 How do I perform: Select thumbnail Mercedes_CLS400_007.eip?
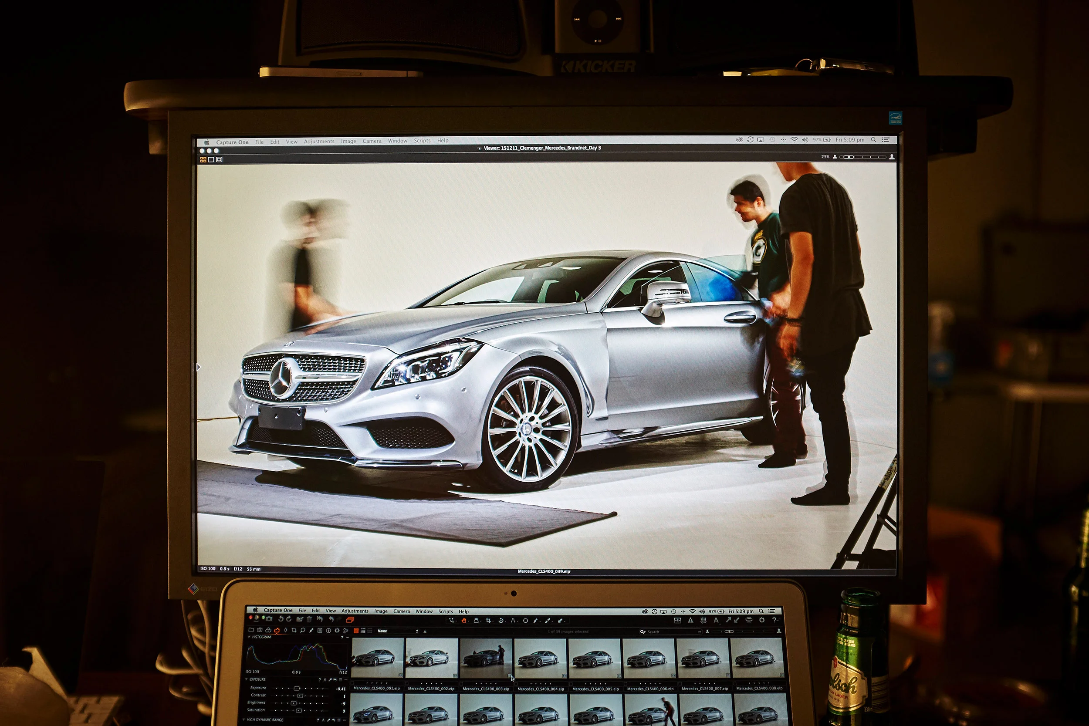[x=703, y=658]
